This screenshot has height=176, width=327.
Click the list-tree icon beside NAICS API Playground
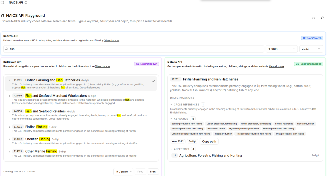tap(3, 15)
